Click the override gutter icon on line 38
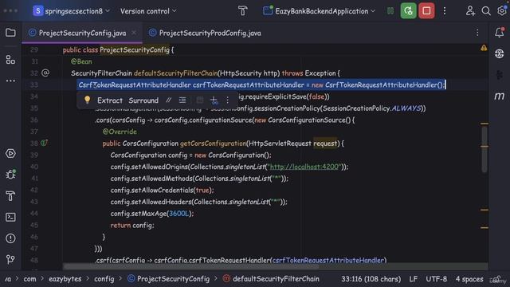The image size is (510, 287). 45,143
